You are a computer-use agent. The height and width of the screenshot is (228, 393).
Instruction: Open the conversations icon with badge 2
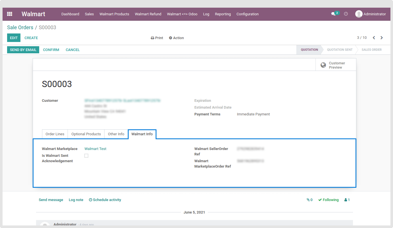coord(335,14)
